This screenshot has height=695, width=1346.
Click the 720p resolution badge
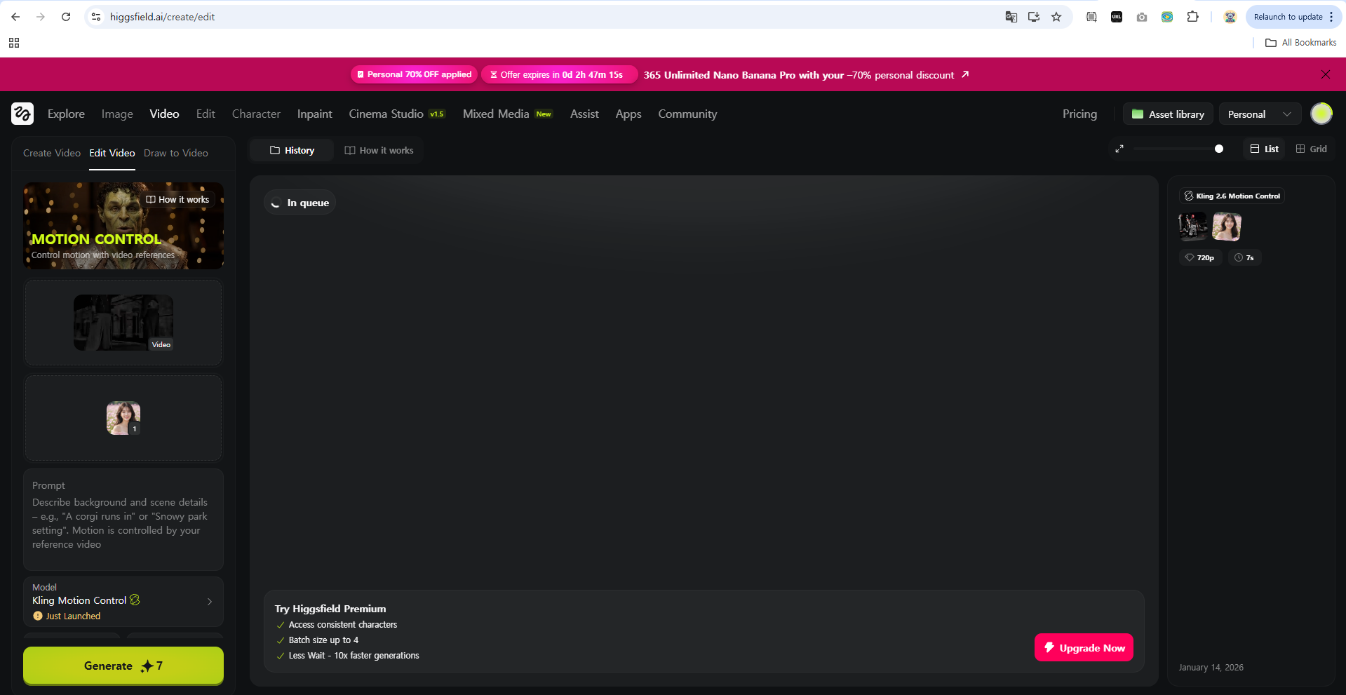coord(1200,257)
